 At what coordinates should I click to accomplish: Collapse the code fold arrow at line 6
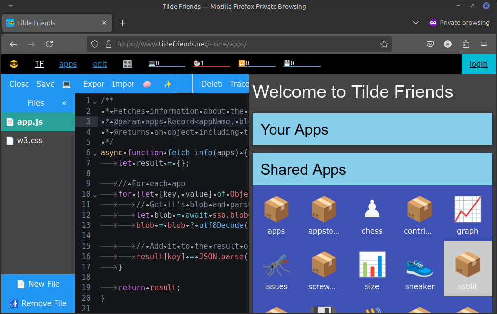(93, 153)
